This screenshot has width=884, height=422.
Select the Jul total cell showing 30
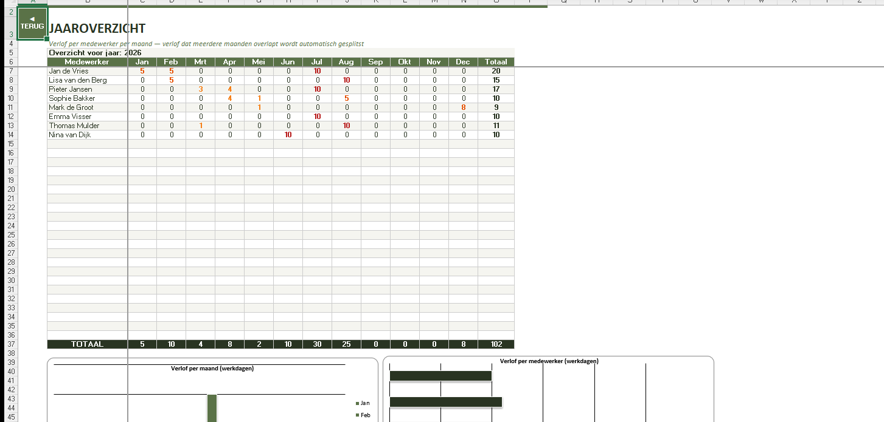point(317,344)
